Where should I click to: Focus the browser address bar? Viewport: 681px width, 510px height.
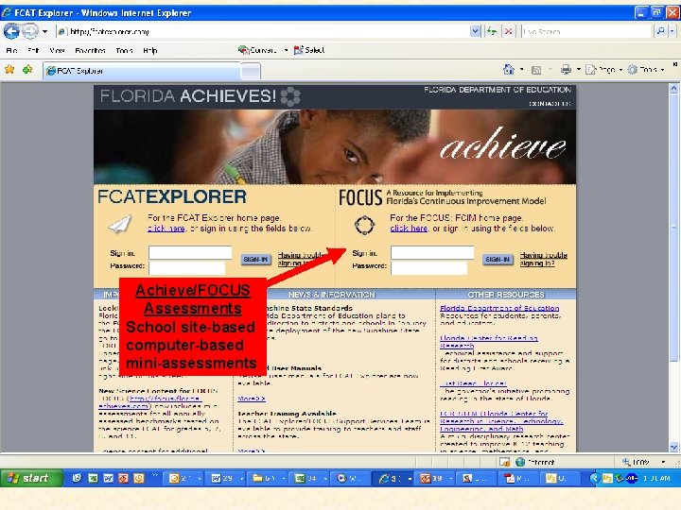tap(263, 32)
